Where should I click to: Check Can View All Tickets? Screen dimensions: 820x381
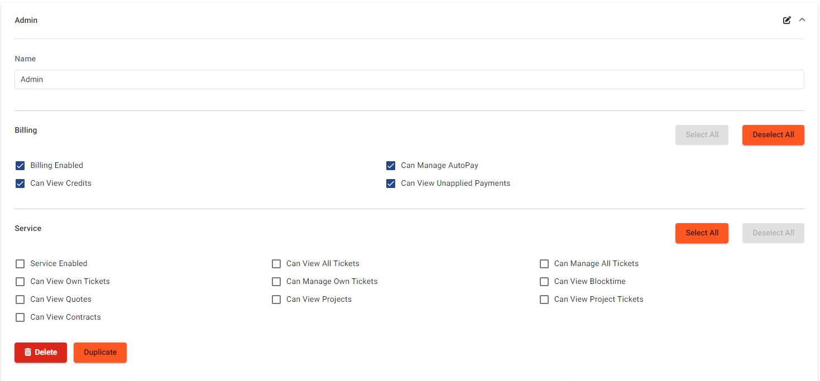[276, 264]
